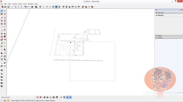Select the Outer Shell solid tool
The height and width of the screenshot is (102, 183).
(2, 70)
